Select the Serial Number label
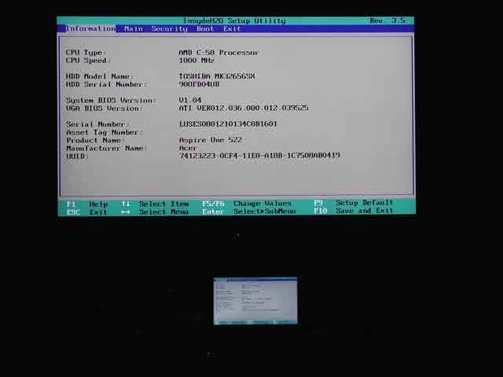 [x=97, y=124]
